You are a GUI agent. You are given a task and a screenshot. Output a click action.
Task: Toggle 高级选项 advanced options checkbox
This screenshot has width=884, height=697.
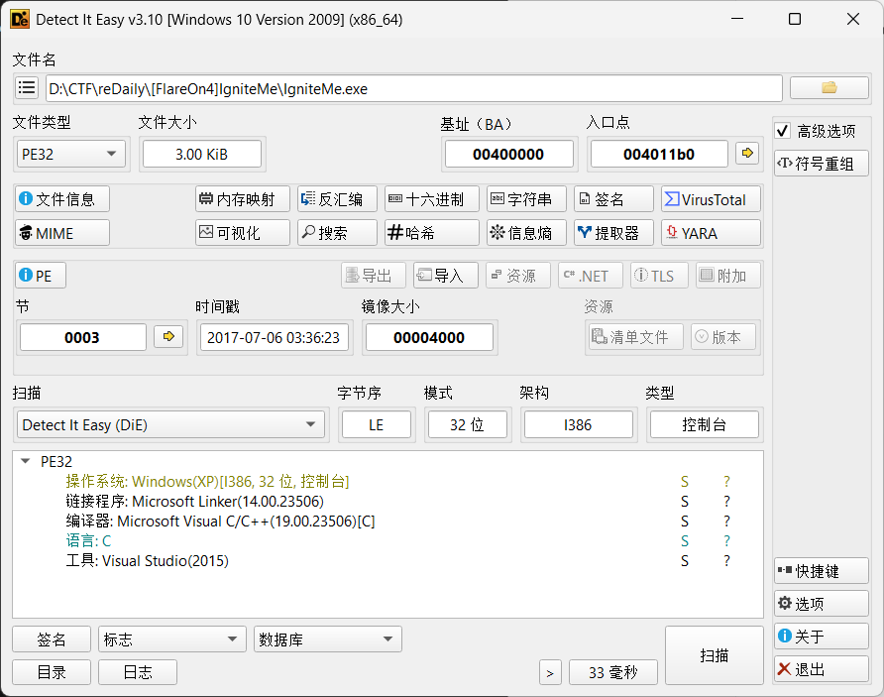(783, 131)
